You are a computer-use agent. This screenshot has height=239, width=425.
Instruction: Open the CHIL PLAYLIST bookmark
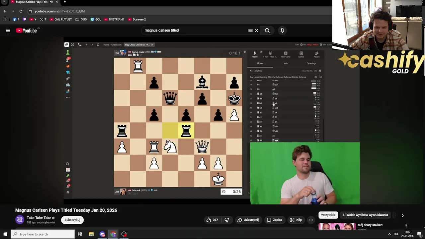(x=61, y=20)
